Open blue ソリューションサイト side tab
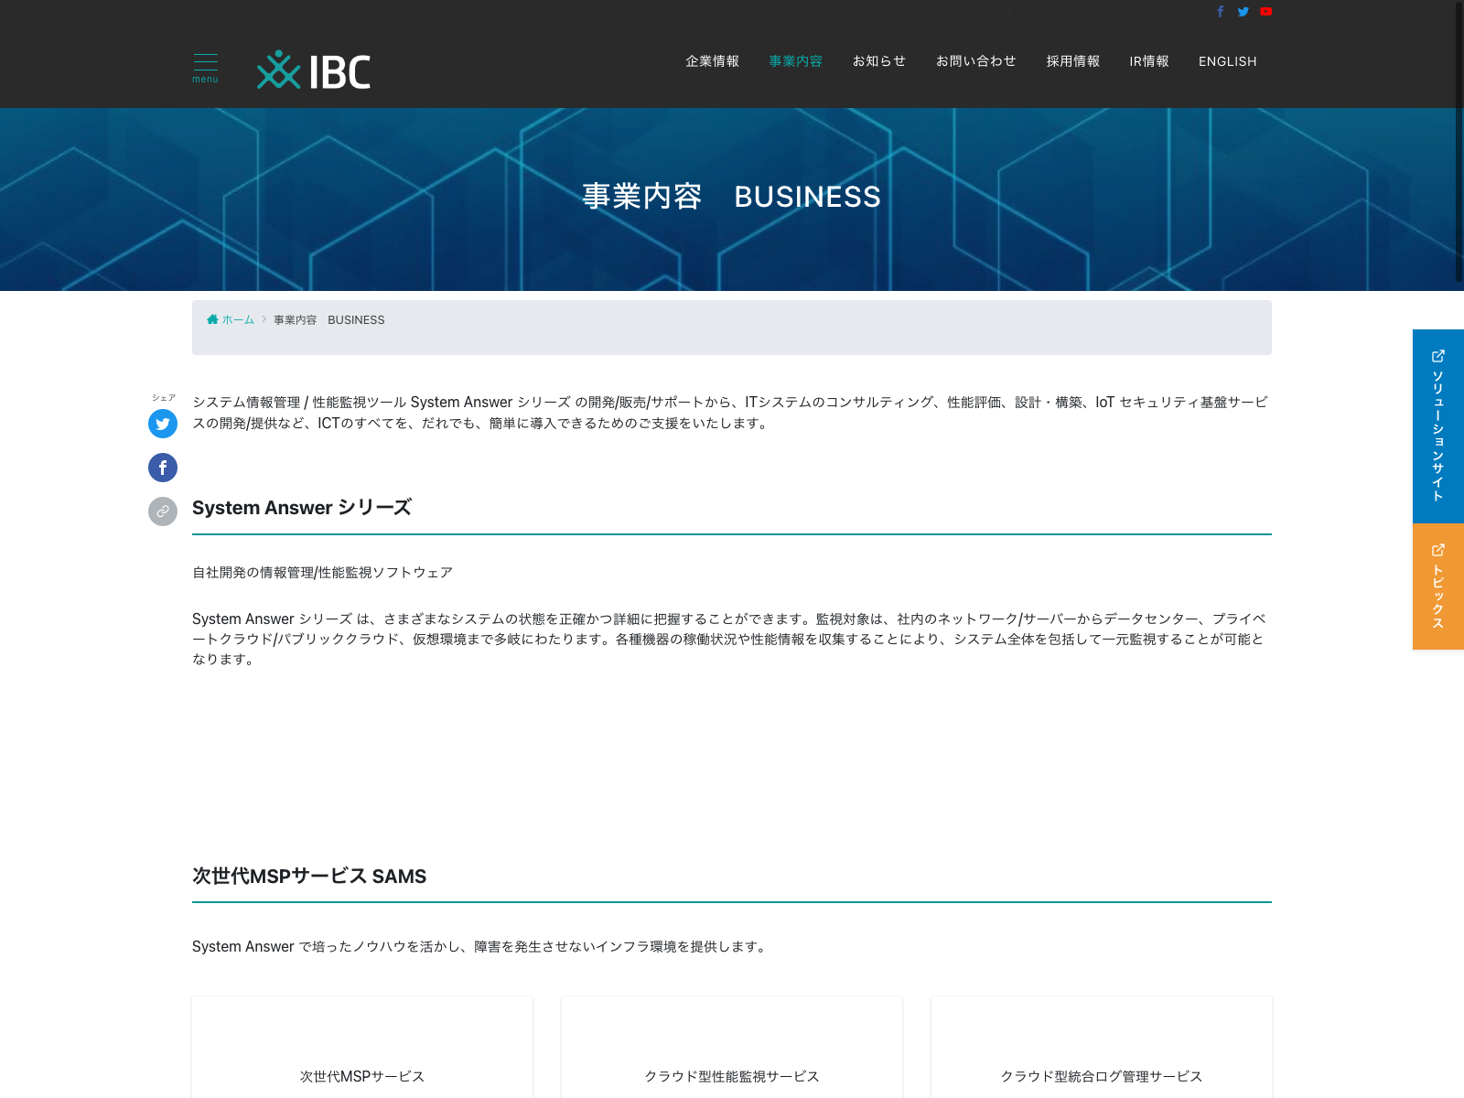Screen dimensions: 1464x1098 tap(1437, 426)
